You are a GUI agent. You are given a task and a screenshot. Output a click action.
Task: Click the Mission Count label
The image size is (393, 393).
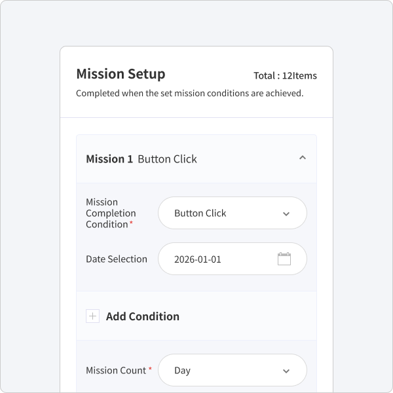(116, 370)
